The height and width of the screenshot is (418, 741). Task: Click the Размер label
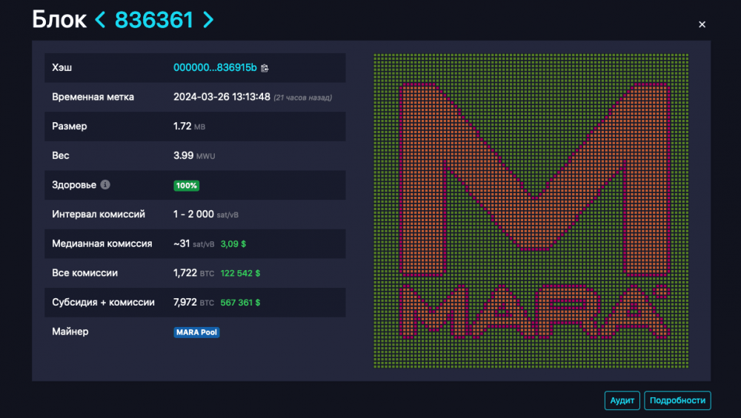70,126
